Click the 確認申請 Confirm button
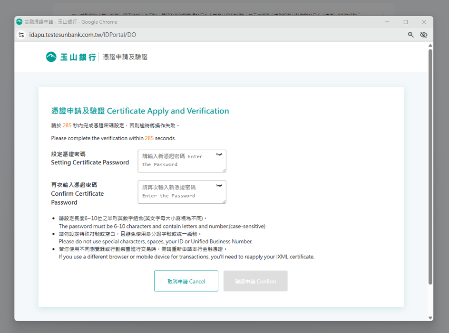Image resolution: width=449 pixels, height=333 pixels. (255, 281)
